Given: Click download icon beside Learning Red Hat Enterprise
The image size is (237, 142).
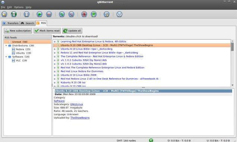Looking at the screenshot, I should [x=58, y=41].
